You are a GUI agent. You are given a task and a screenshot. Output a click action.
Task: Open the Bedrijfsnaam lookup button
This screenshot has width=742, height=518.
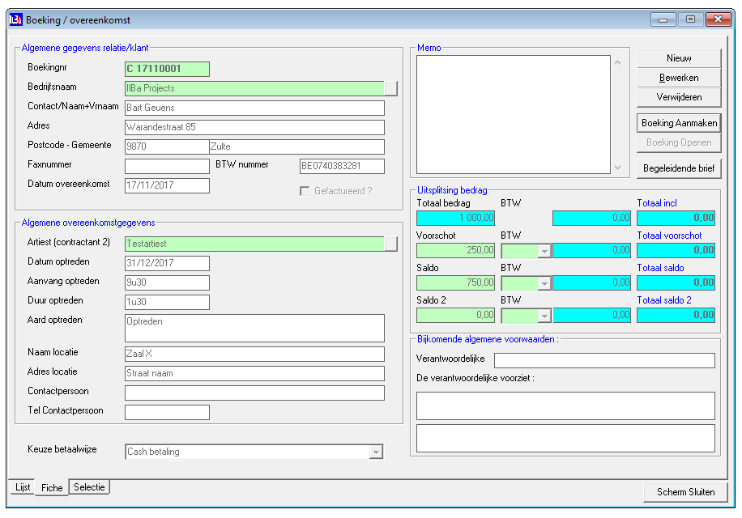pyautogui.click(x=391, y=88)
